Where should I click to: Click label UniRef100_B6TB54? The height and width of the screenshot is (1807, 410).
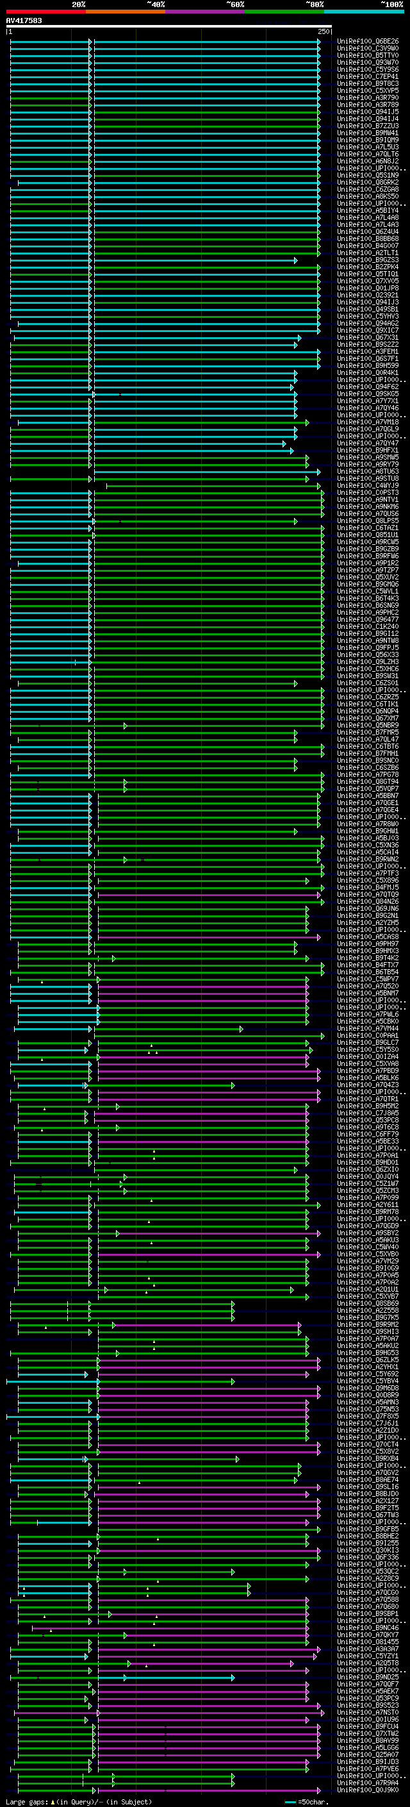click(x=368, y=972)
